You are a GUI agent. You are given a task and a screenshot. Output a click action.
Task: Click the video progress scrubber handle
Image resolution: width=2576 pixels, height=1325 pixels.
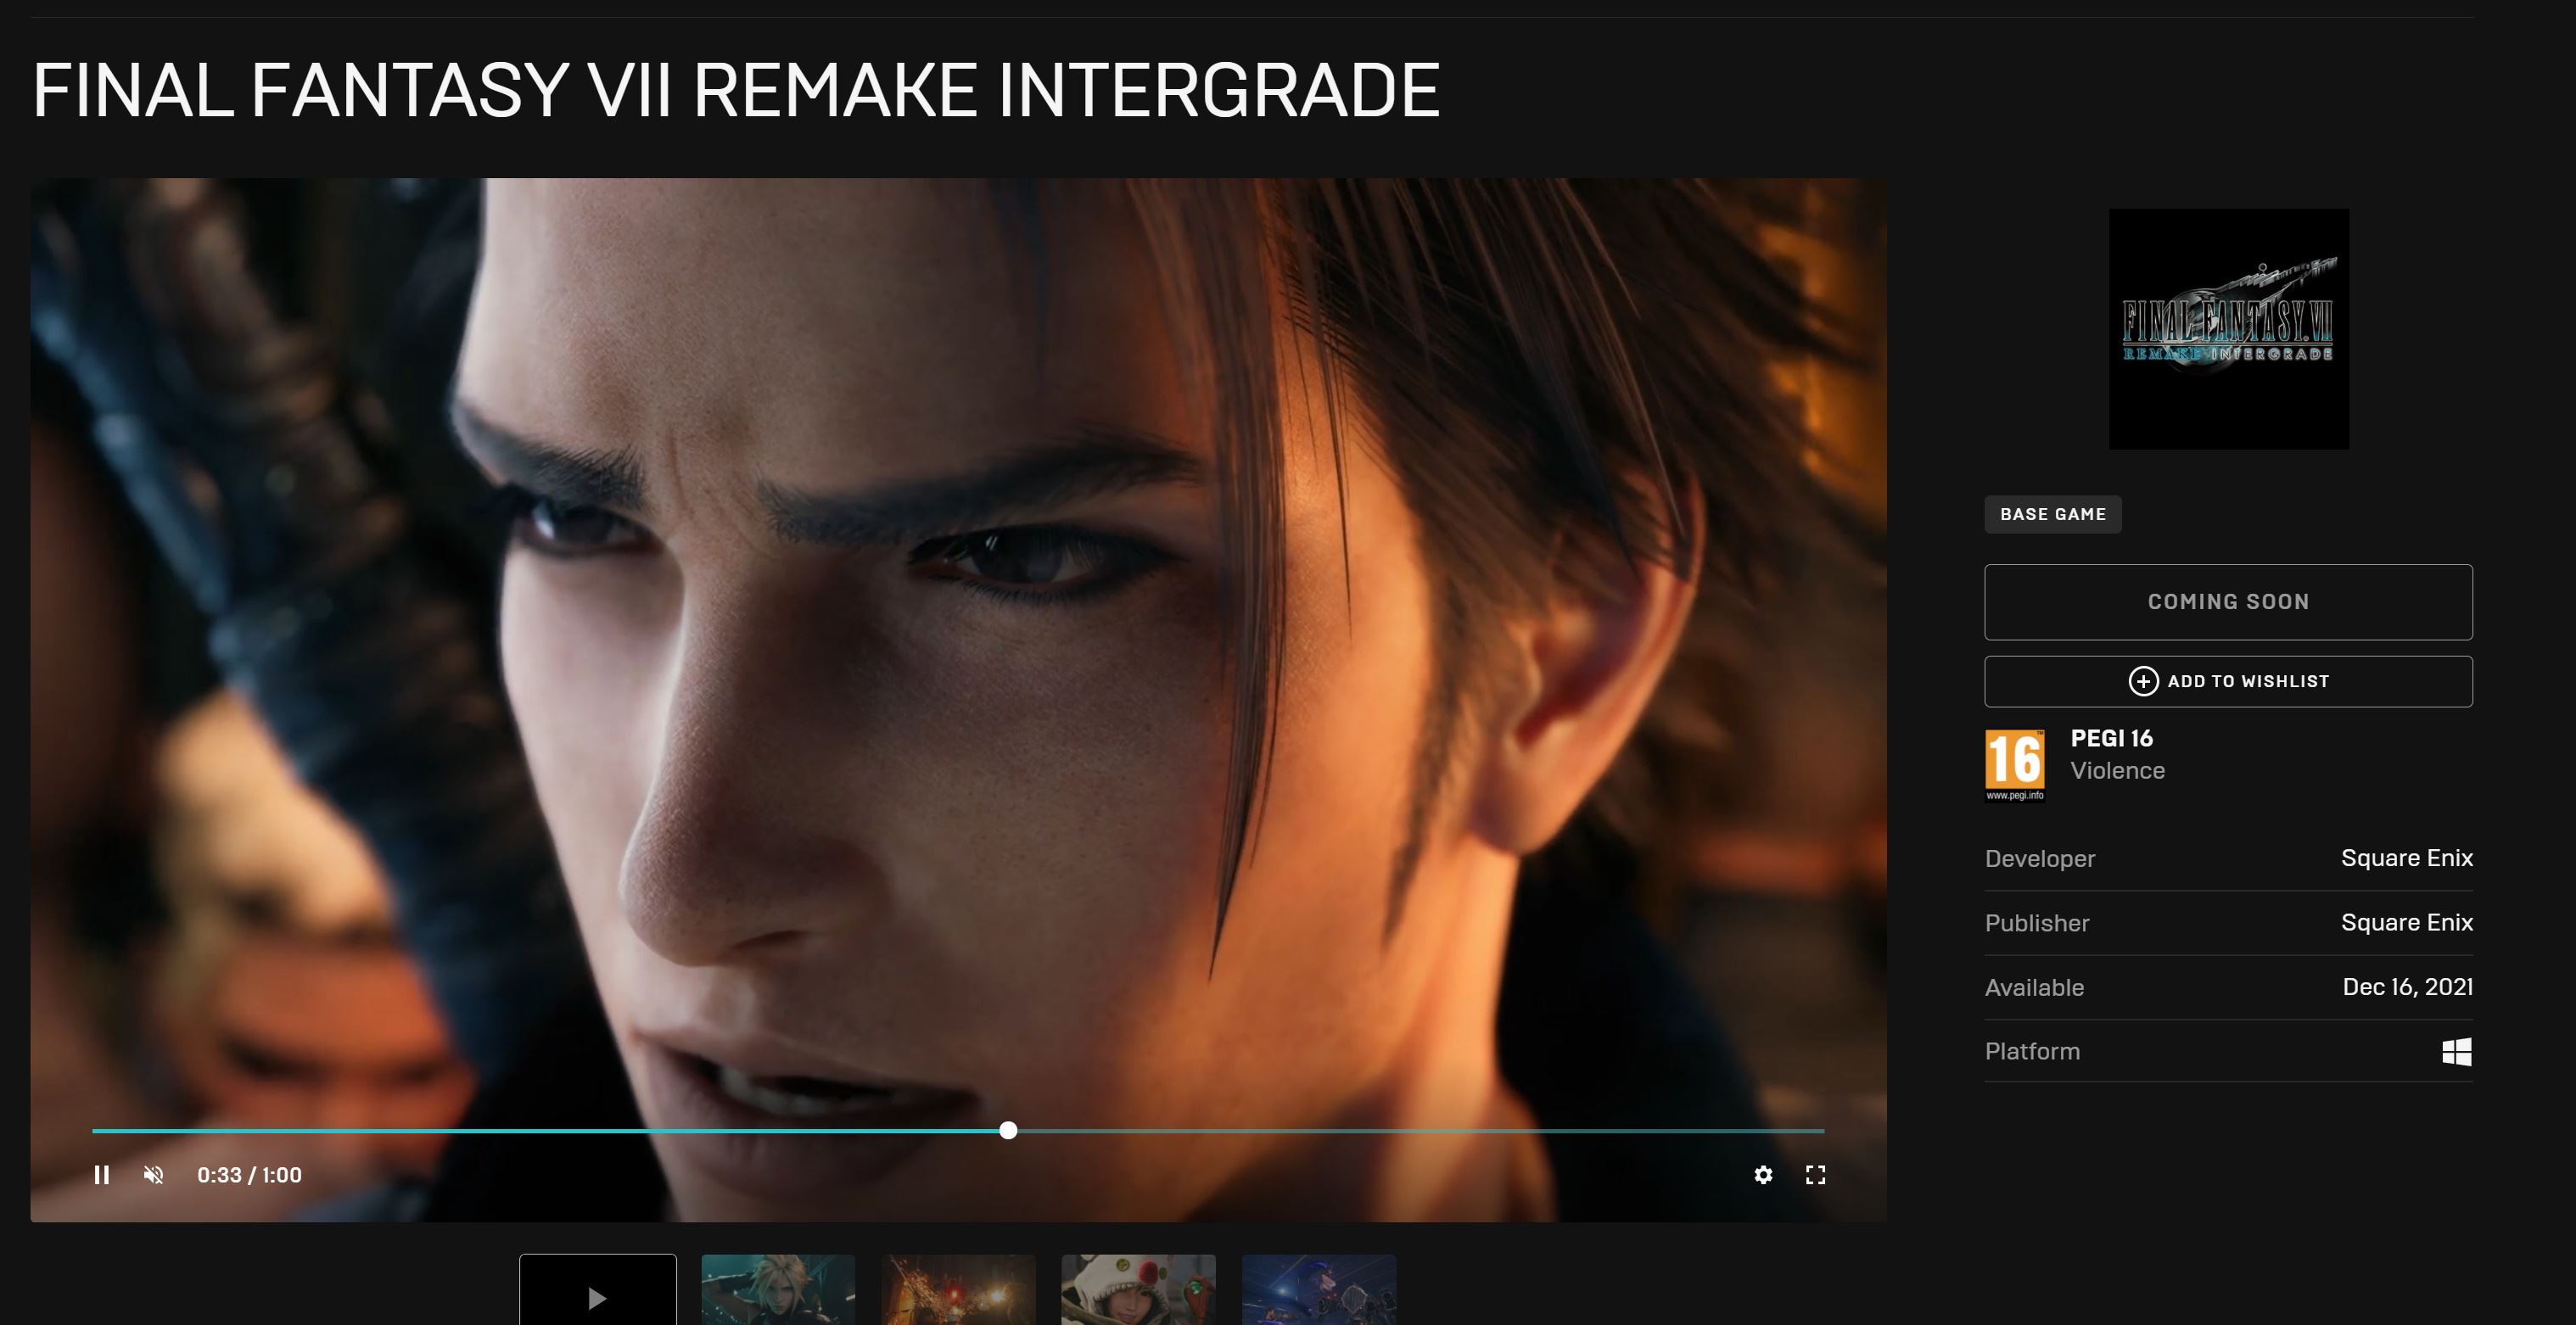click(1008, 1130)
